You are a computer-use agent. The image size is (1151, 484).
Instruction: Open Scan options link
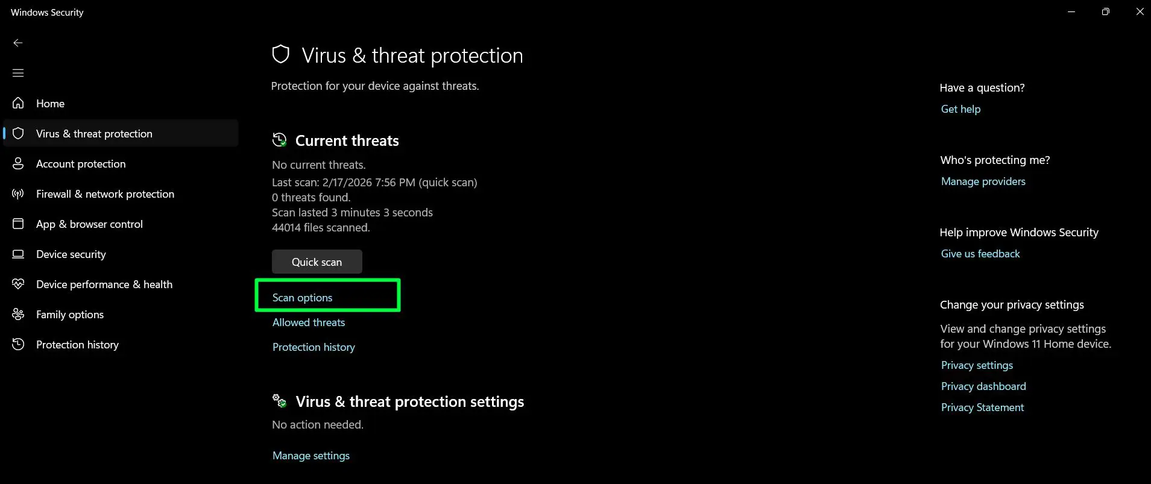[x=302, y=297]
